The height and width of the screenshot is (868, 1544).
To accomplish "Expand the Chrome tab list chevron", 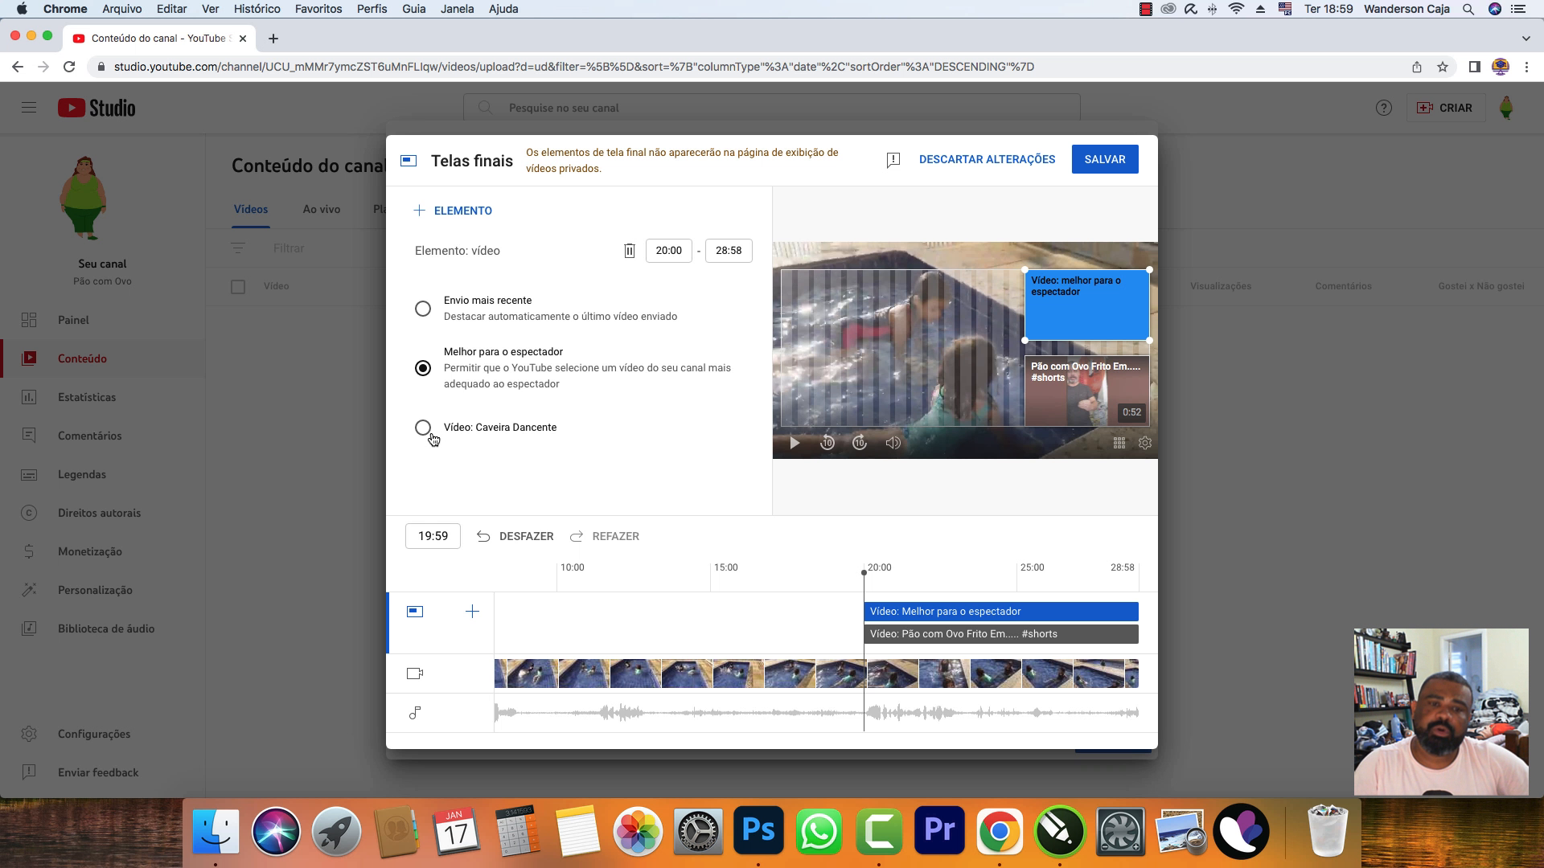I will tap(1526, 38).
